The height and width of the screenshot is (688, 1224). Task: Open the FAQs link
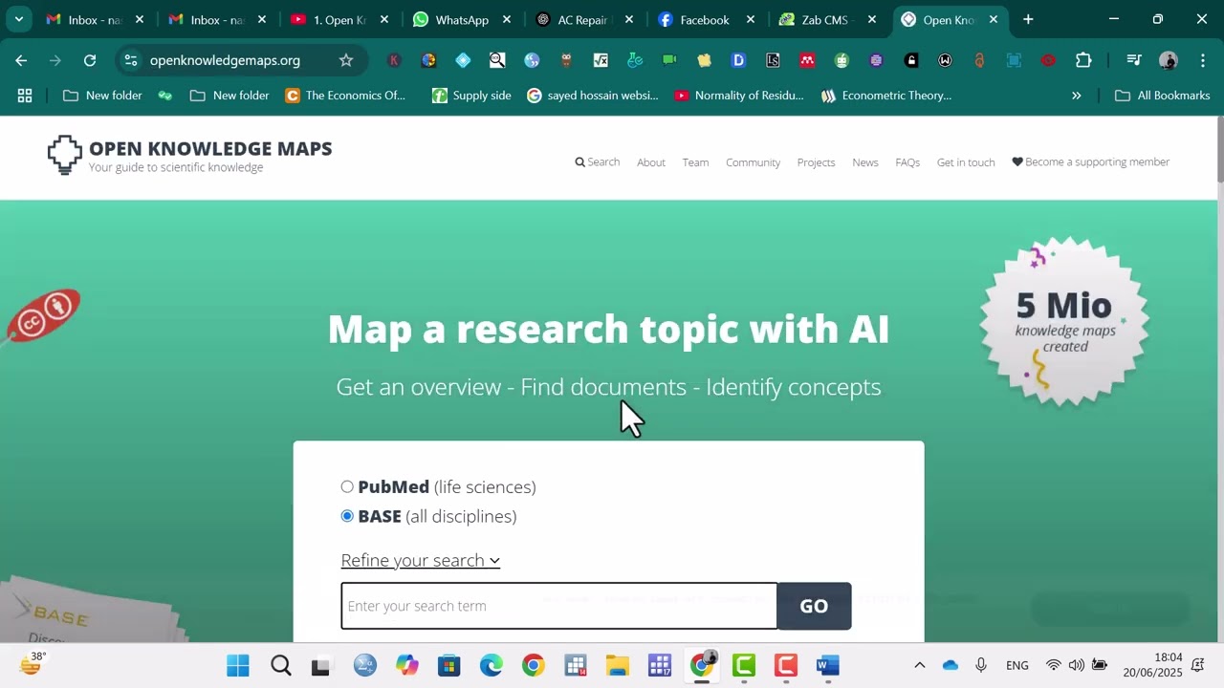[907, 162]
